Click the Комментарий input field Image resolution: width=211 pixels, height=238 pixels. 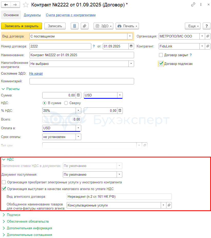82,81
